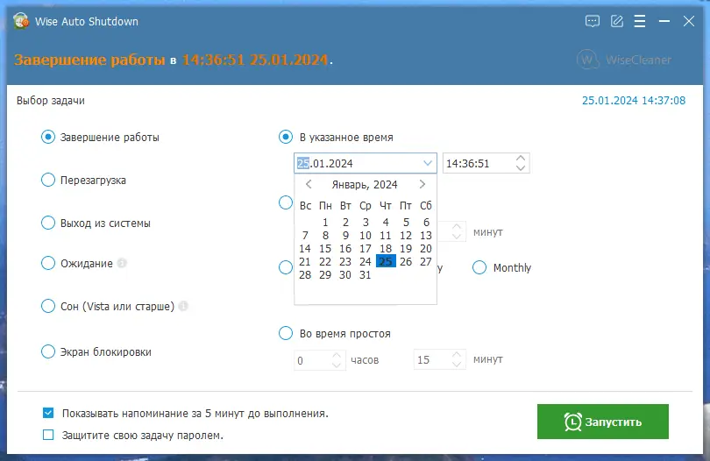Click the Январь, 2024 calendar header
The height and width of the screenshot is (461, 710).
point(365,184)
